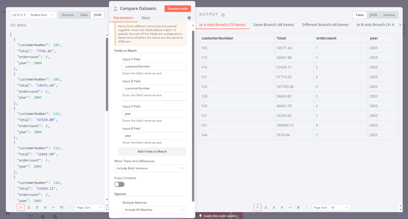
Task: Enable the Fuzzy Compare toggle
Action: 119,184
